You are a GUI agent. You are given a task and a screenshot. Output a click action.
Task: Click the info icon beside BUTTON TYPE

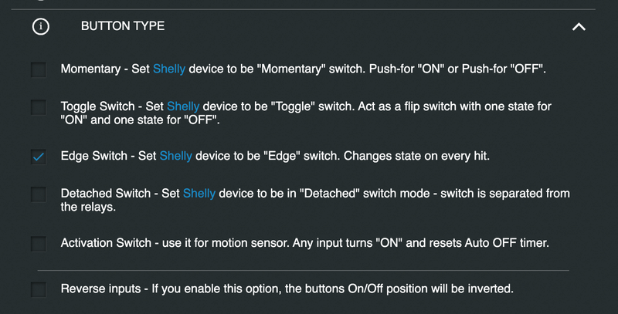tap(40, 26)
